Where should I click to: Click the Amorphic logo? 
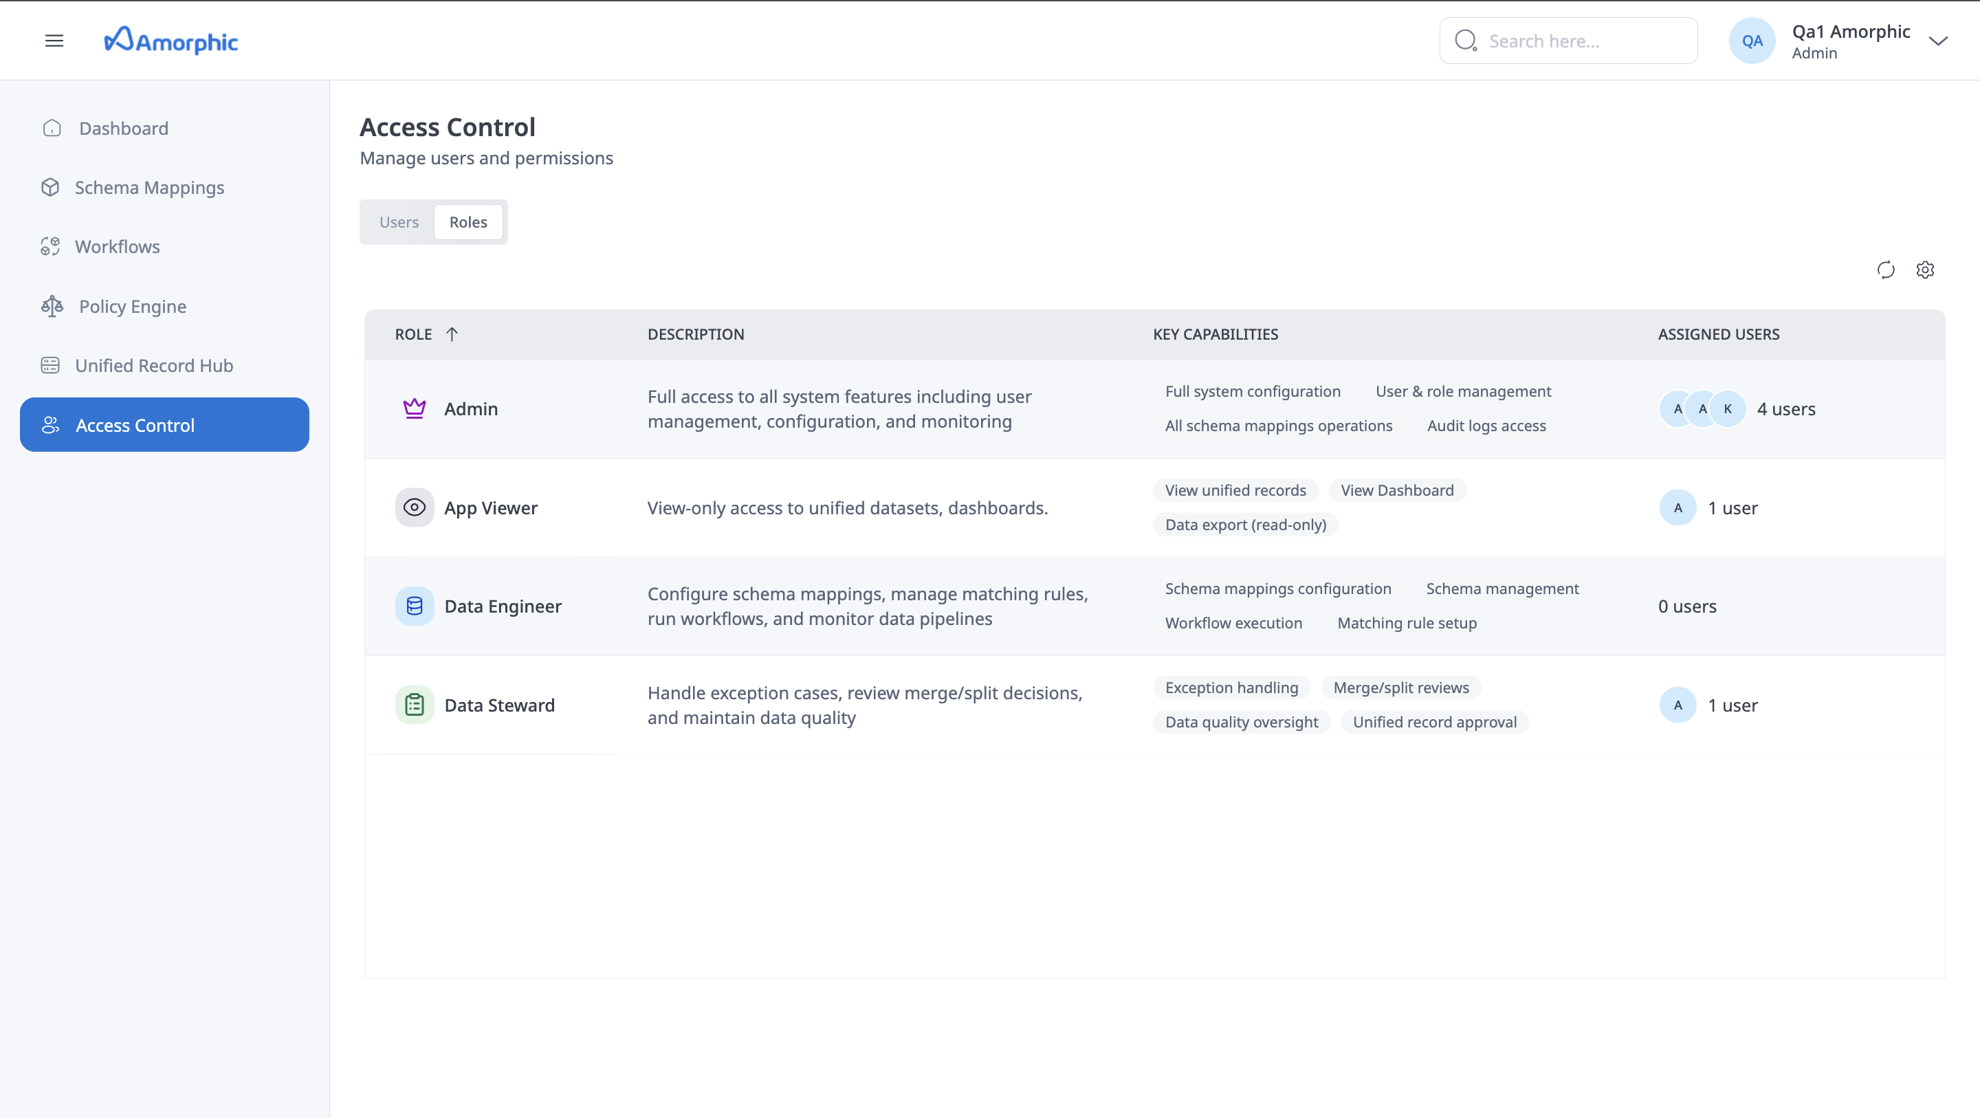[x=171, y=41]
